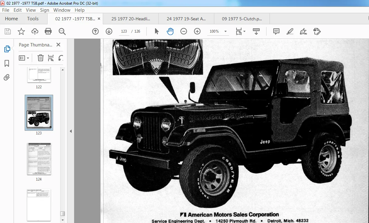This screenshot has width=369, height=223.
Task: Select the page 122 thumbnail
Action: [x=39, y=75]
